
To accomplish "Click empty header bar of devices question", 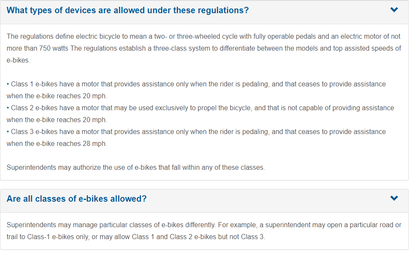I will 319,10.
